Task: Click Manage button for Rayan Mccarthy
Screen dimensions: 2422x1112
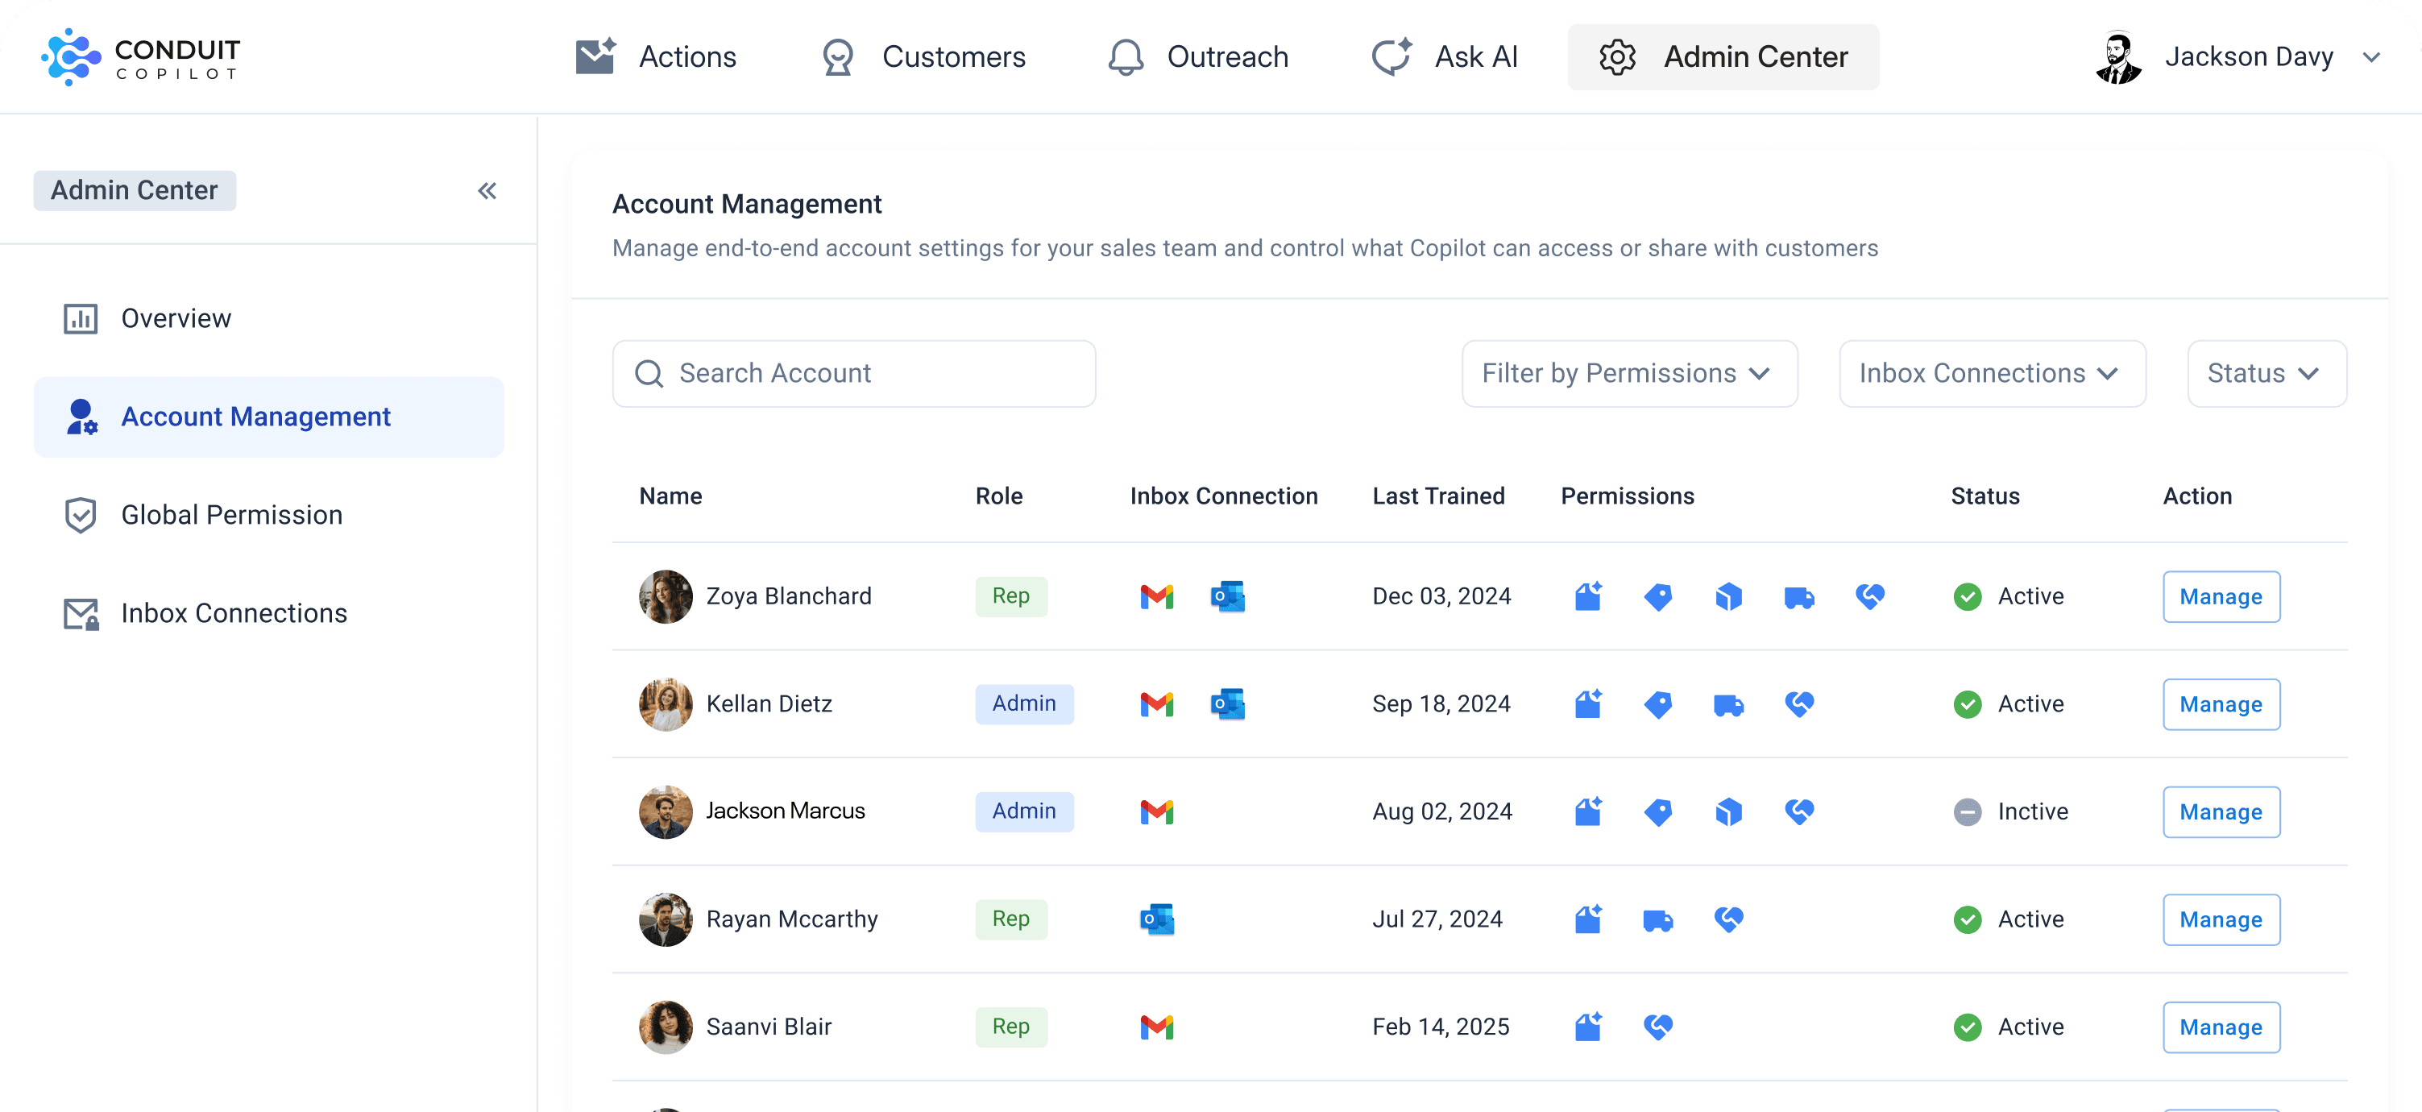Action: pos(2220,919)
